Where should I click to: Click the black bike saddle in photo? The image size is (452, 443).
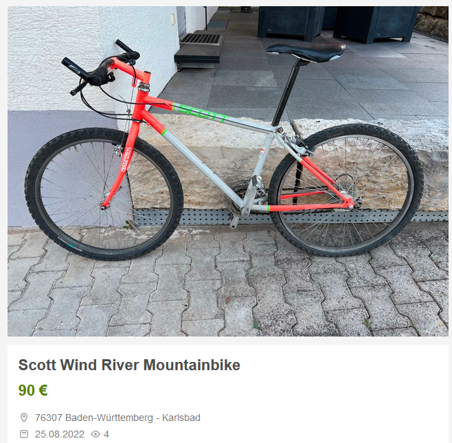coord(306,51)
